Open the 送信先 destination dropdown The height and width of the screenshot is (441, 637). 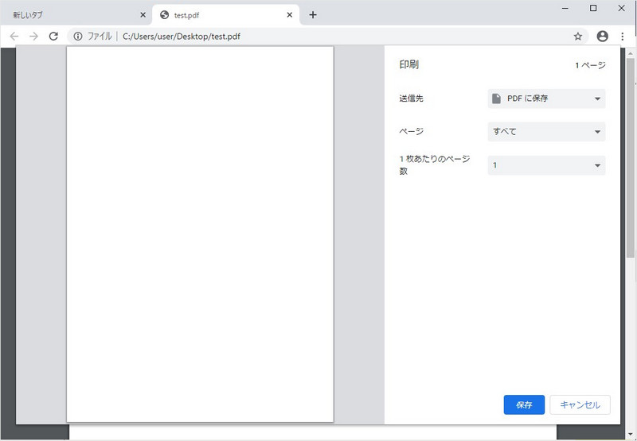click(546, 99)
